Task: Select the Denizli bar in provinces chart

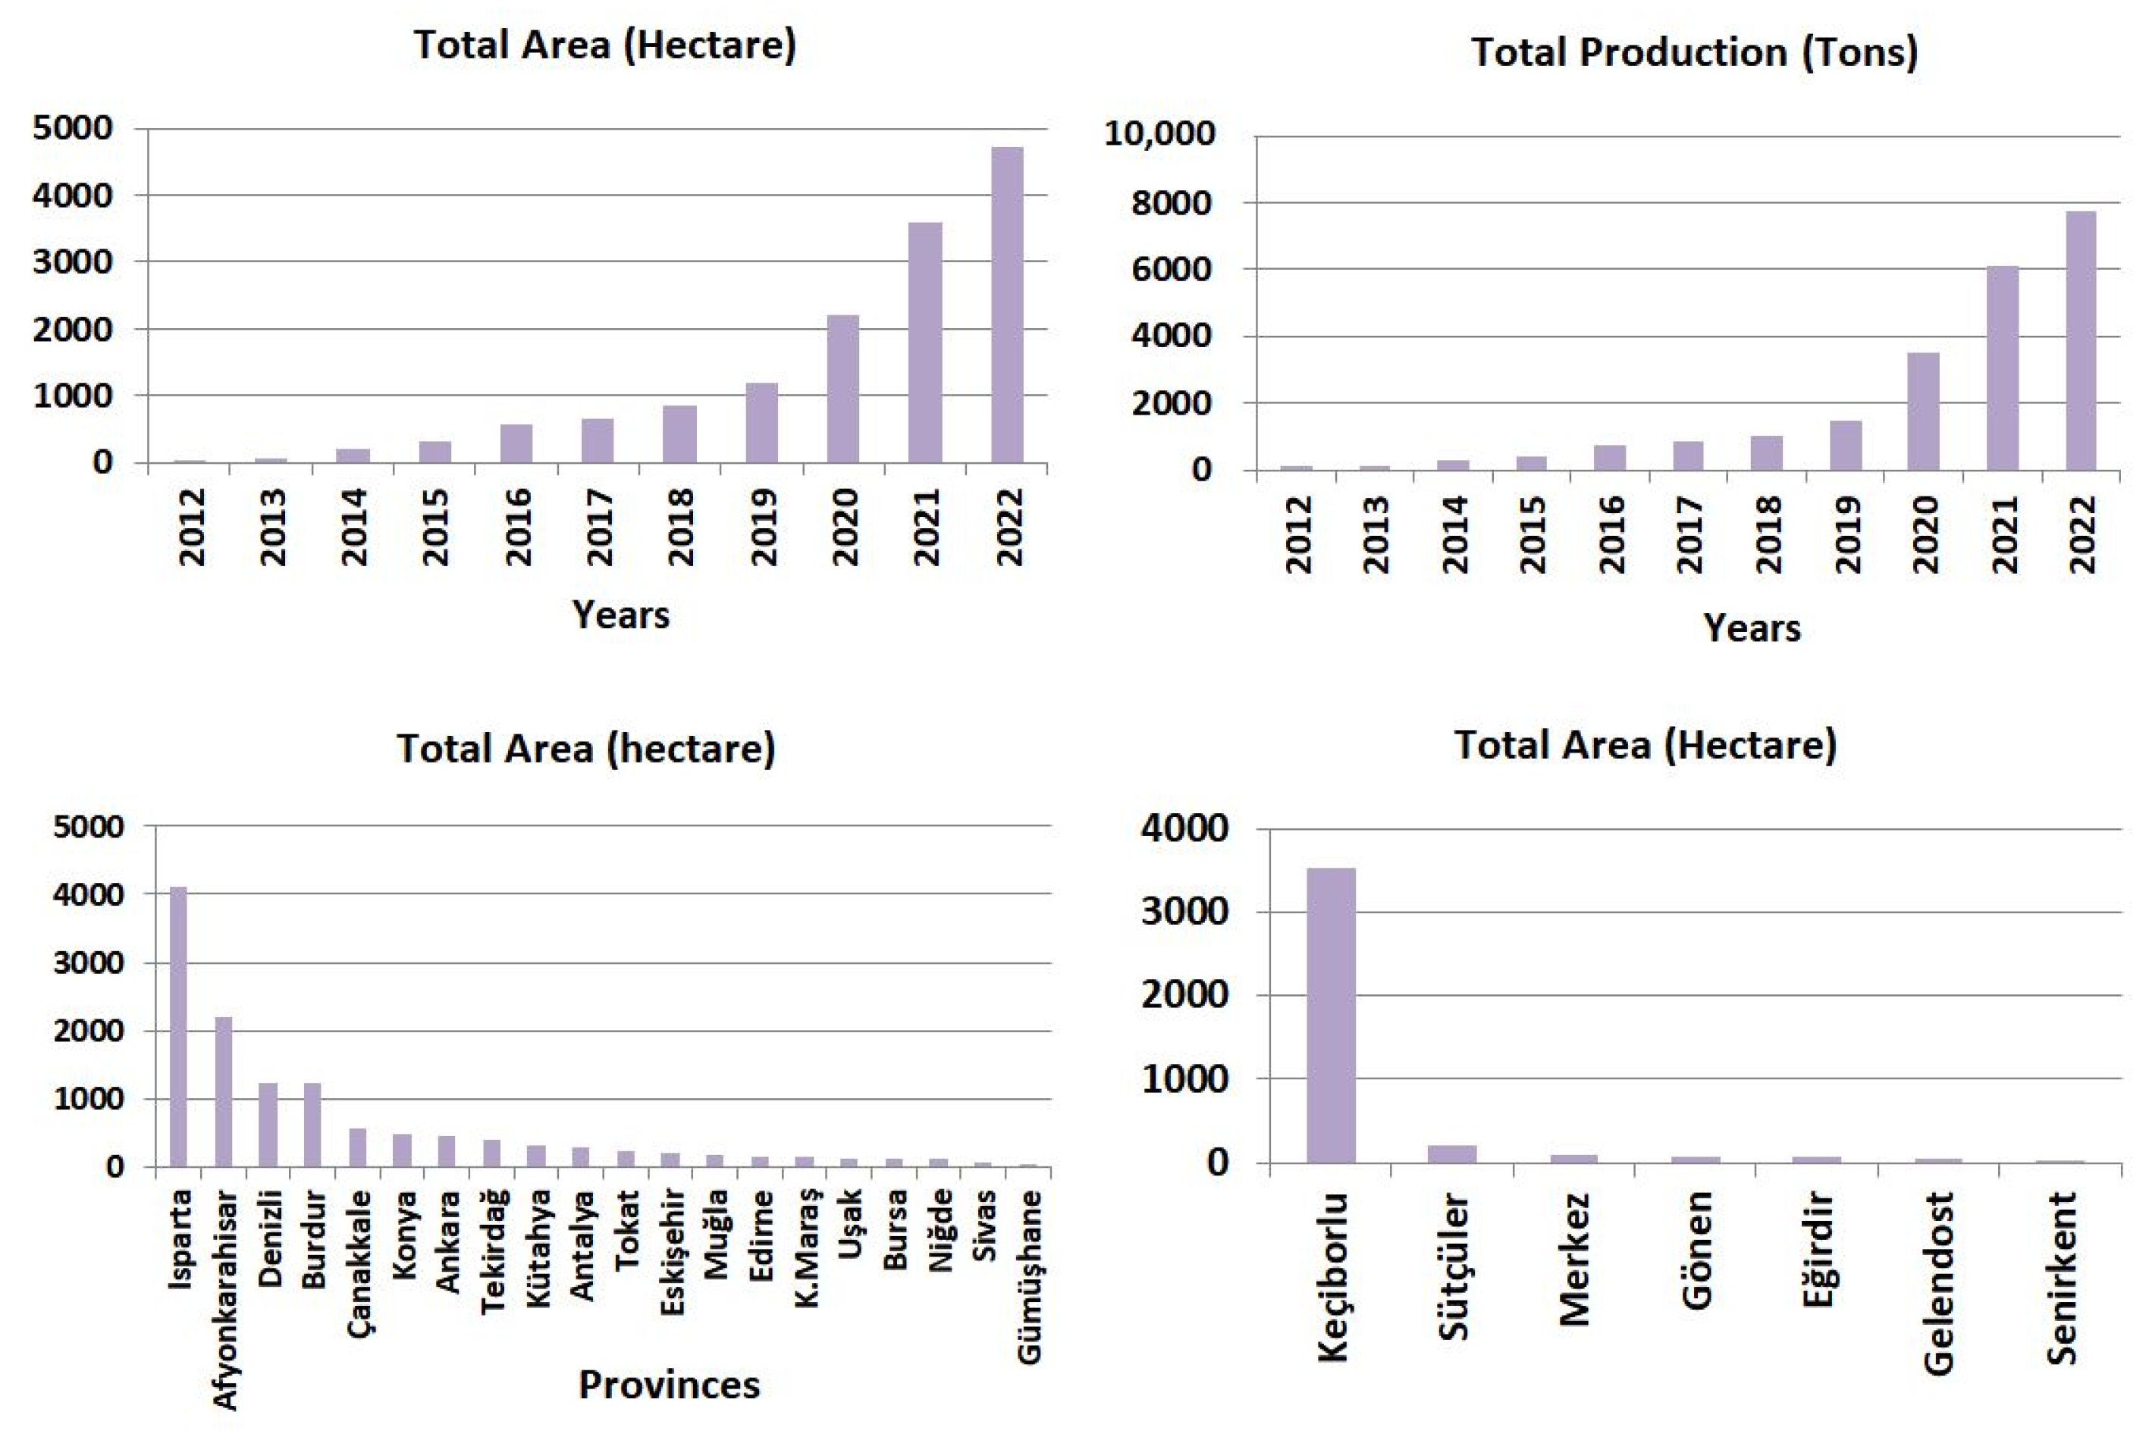Action: (268, 1125)
